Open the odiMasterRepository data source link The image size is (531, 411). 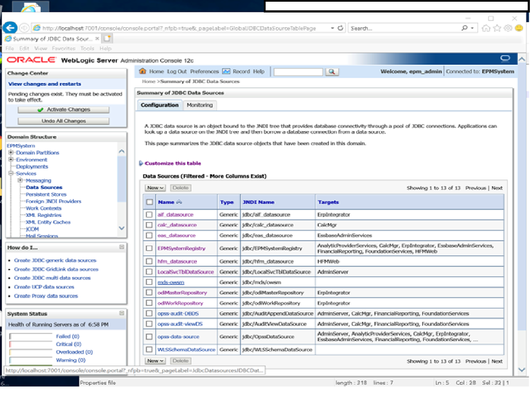click(x=182, y=292)
